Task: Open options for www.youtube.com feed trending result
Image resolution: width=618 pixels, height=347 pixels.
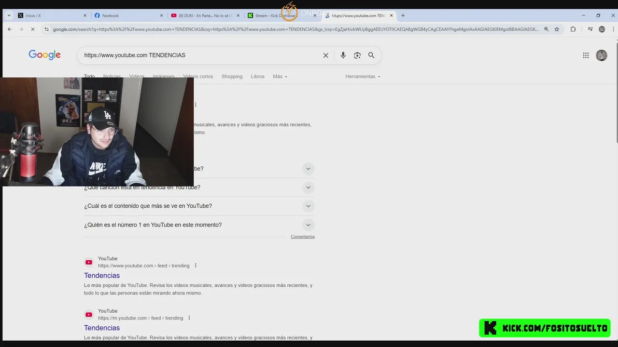Action: pos(196,266)
